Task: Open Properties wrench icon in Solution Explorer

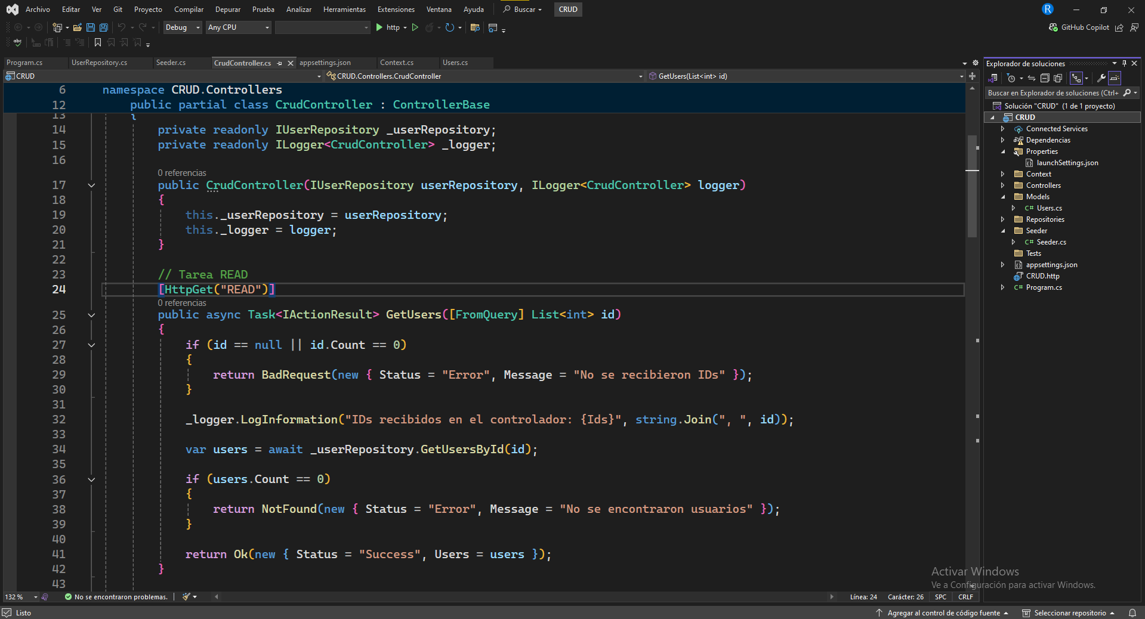Action: 1101,78
